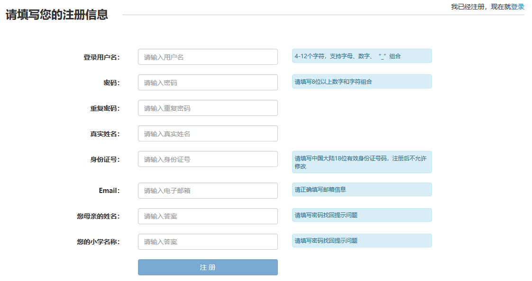Click the 真实姓名 label

pyautogui.click(x=105, y=134)
